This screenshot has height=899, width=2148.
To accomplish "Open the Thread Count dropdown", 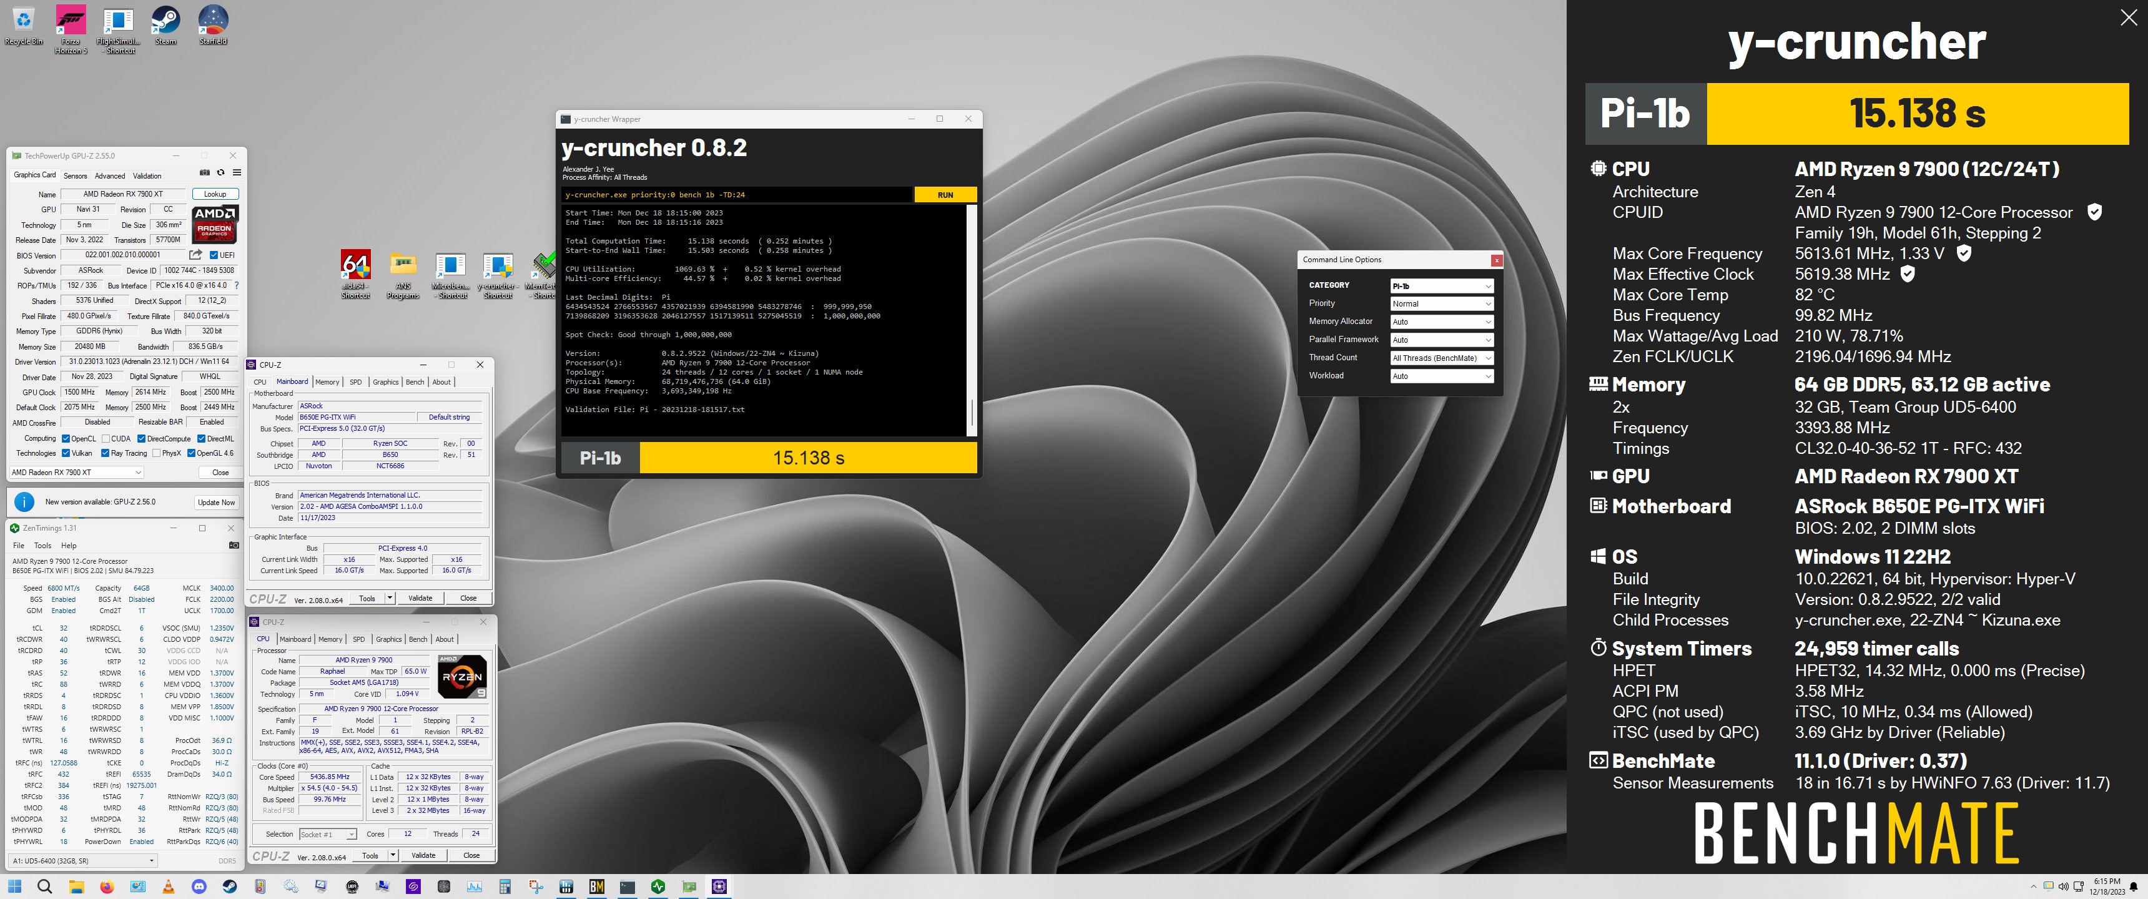I will [1442, 358].
